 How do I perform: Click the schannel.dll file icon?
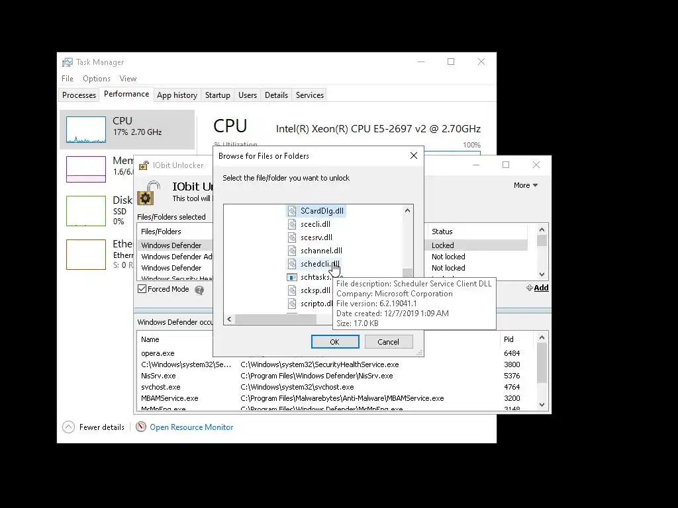point(292,251)
